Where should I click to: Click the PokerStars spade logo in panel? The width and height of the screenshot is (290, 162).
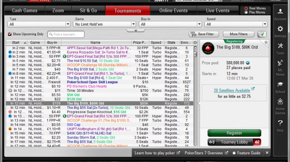[x=208, y=48]
